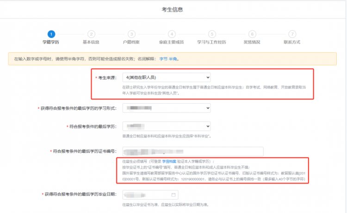Switch to the 基本信息 step label

point(91,42)
